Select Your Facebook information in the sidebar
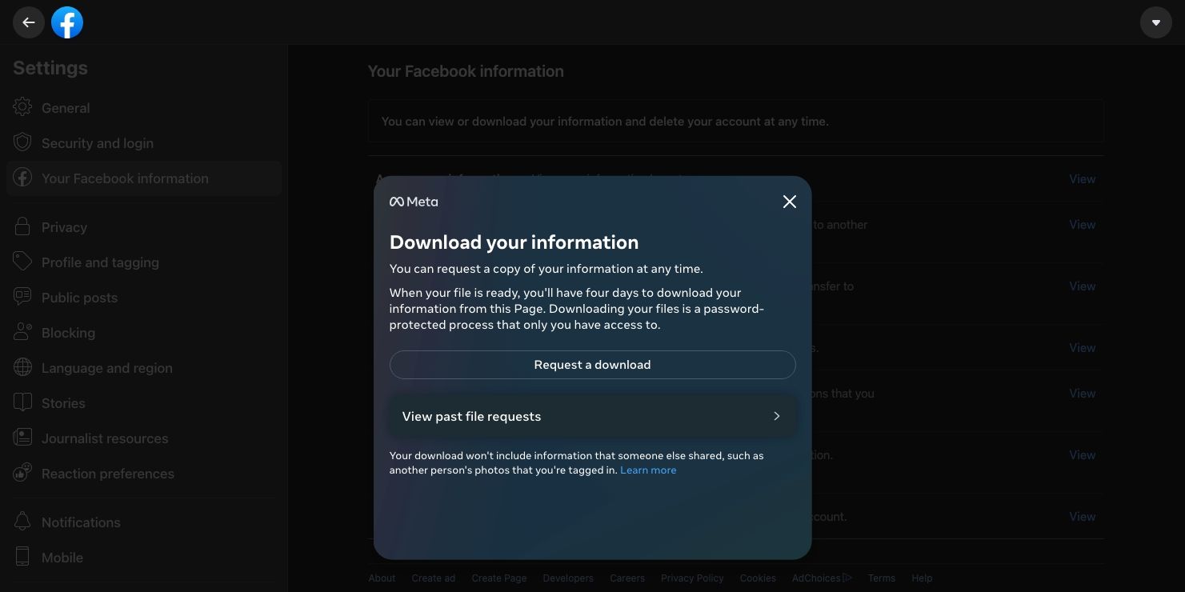The height and width of the screenshot is (592, 1185). tap(126, 178)
